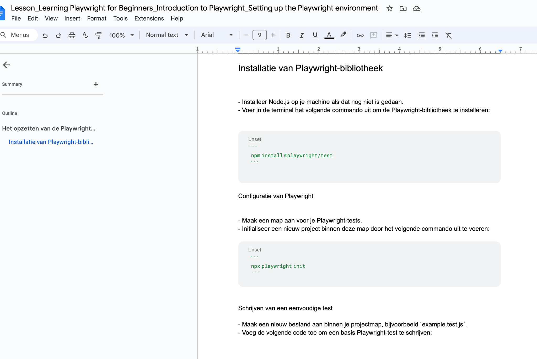Open the Extensions menu
Viewport: 537px width, 359px height.
point(149,18)
